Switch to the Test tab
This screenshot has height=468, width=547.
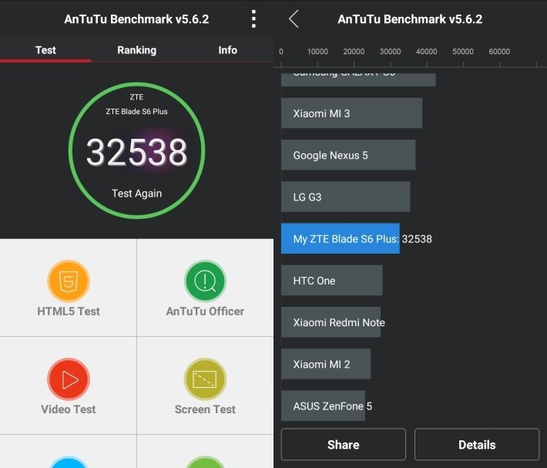(45, 50)
